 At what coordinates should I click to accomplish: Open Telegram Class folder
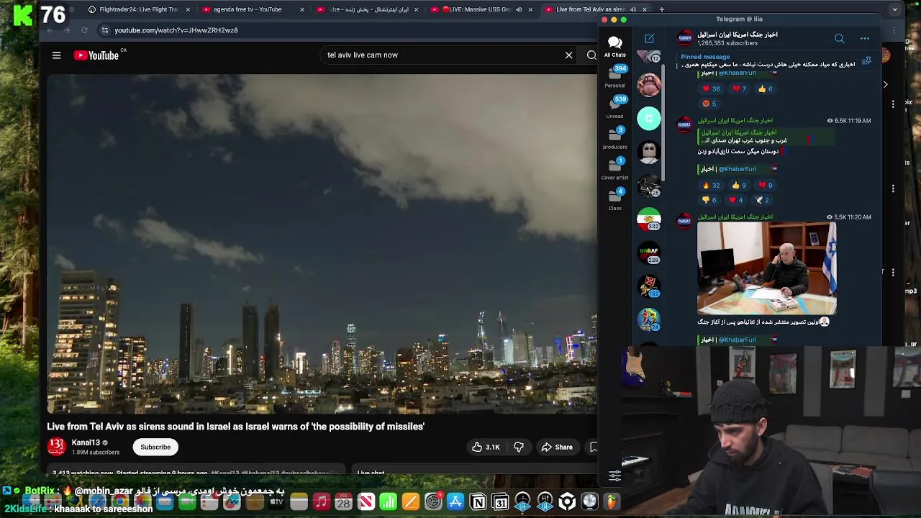pyautogui.click(x=614, y=199)
